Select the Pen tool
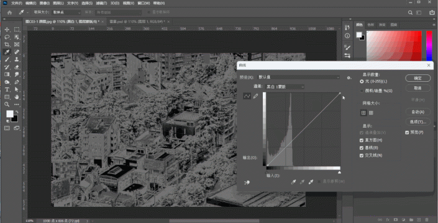438x223 pixels. [x=17, y=82]
